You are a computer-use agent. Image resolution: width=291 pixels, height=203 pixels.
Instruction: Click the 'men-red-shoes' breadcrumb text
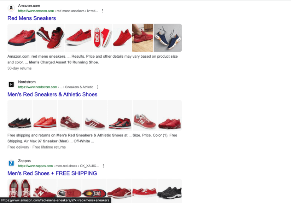tap(66, 166)
